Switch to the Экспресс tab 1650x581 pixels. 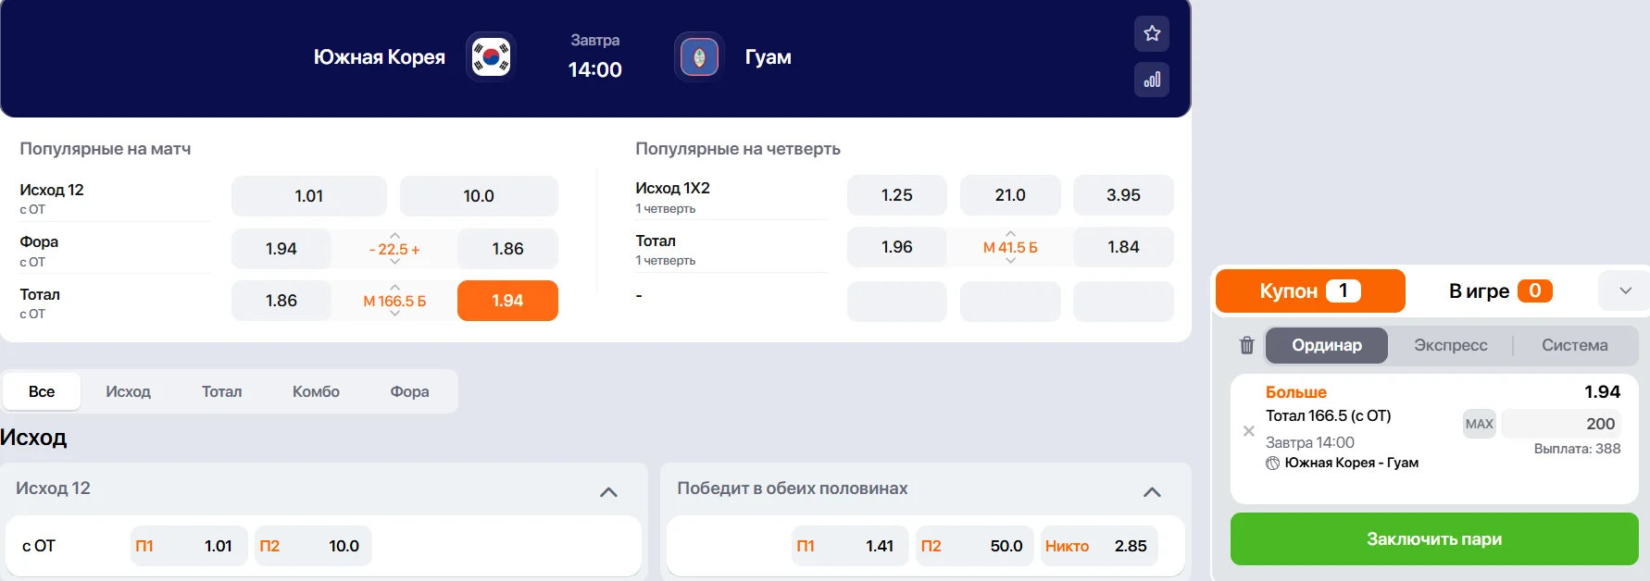[x=1450, y=345]
